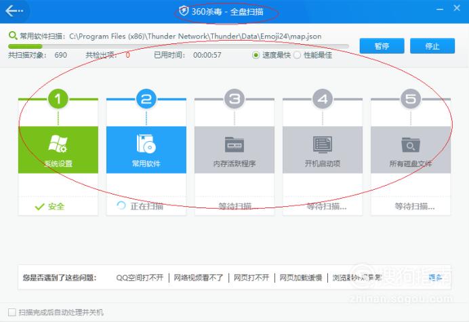Click the 常用软件 card label
The width and height of the screenshot is (469, 322).
146,163
